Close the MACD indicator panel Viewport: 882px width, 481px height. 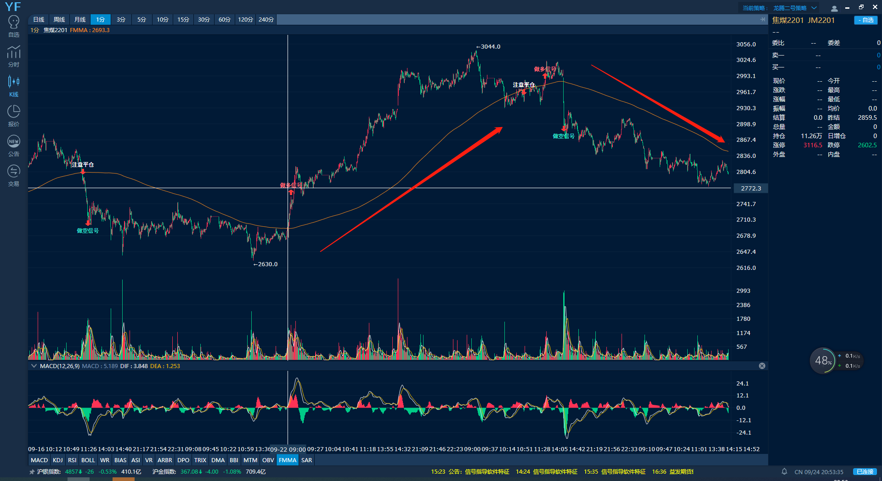point(762,366)
